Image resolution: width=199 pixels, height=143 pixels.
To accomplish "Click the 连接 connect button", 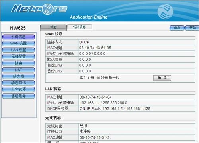I will [x=162, y=78].
